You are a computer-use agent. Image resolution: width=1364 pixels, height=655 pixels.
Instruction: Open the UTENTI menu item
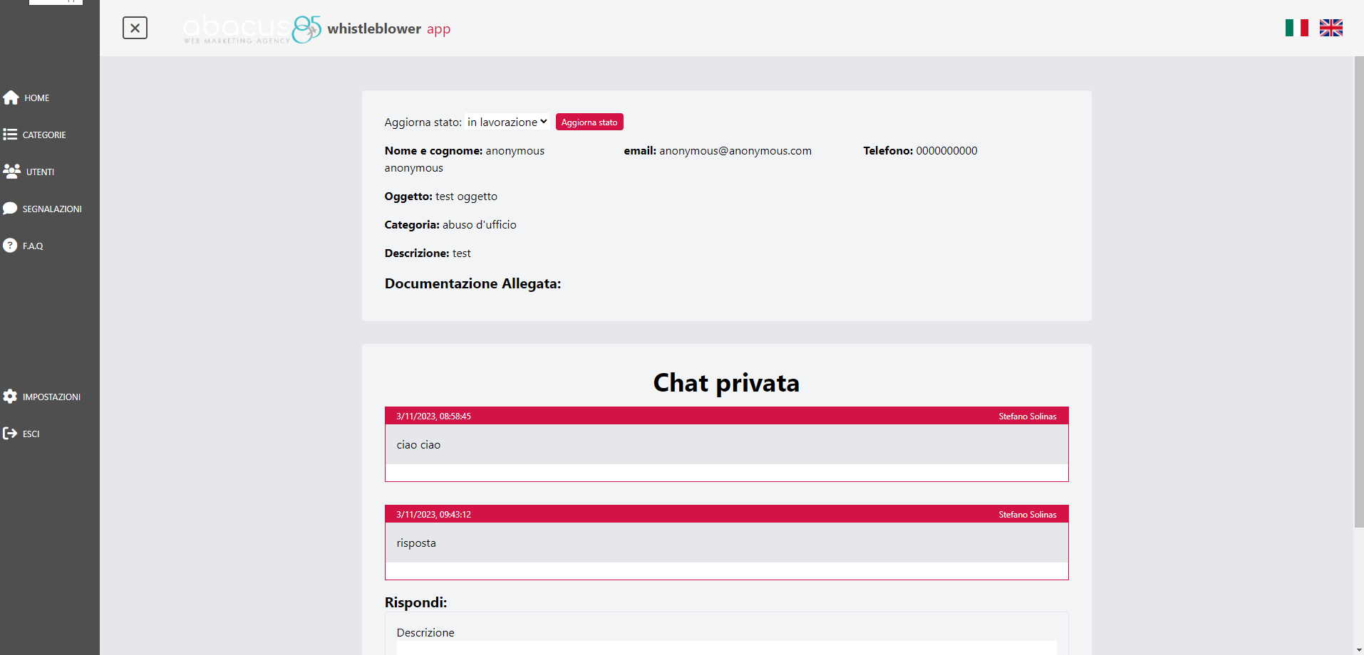(40, 172)
